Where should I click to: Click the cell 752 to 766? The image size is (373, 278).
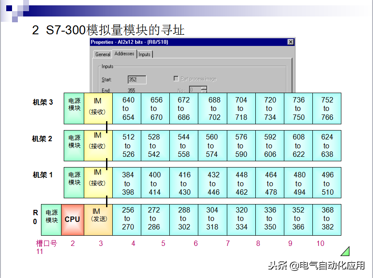pos(327,108)
